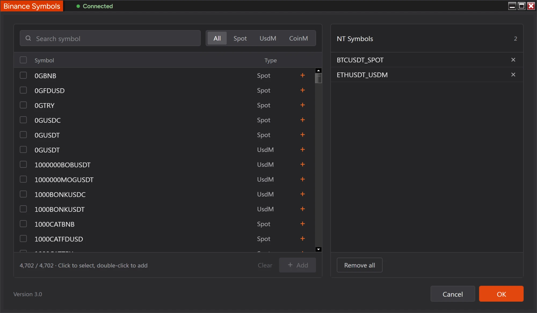The height and width of the screenshot is (313, 537).
Task: Tick the 1000000BOBUSDT checkbox
Action: point(23,164)
